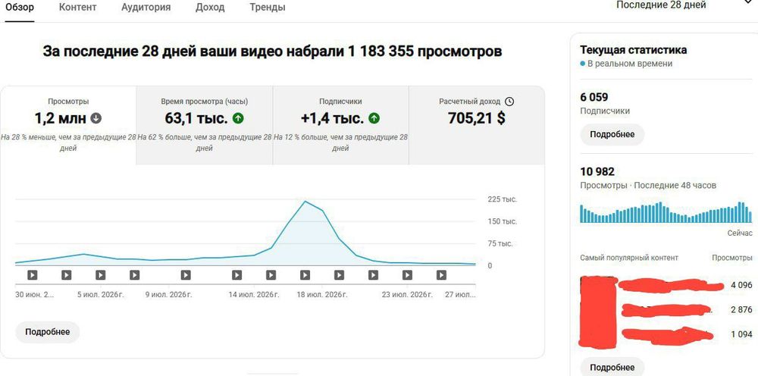Click Подробнее below the main chart
This screenshot has width=758, height=376.
(x=47, y=332)
